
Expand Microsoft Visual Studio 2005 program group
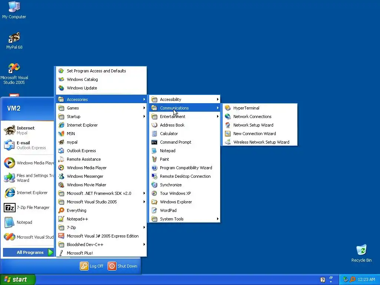(x=101, y=202)
